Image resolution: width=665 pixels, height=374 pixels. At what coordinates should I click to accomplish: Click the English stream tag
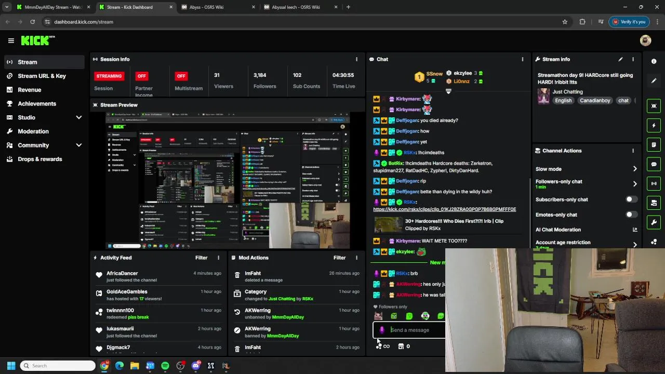coord(563,100)
